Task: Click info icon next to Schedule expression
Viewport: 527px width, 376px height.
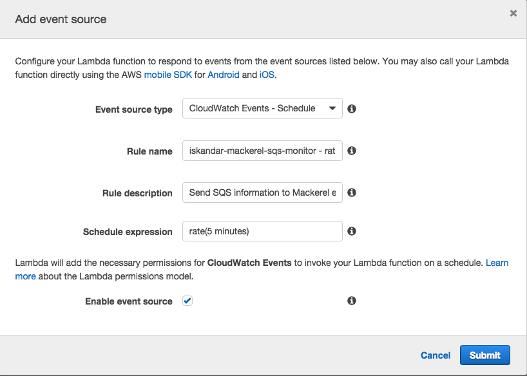Action: [352, 231]
